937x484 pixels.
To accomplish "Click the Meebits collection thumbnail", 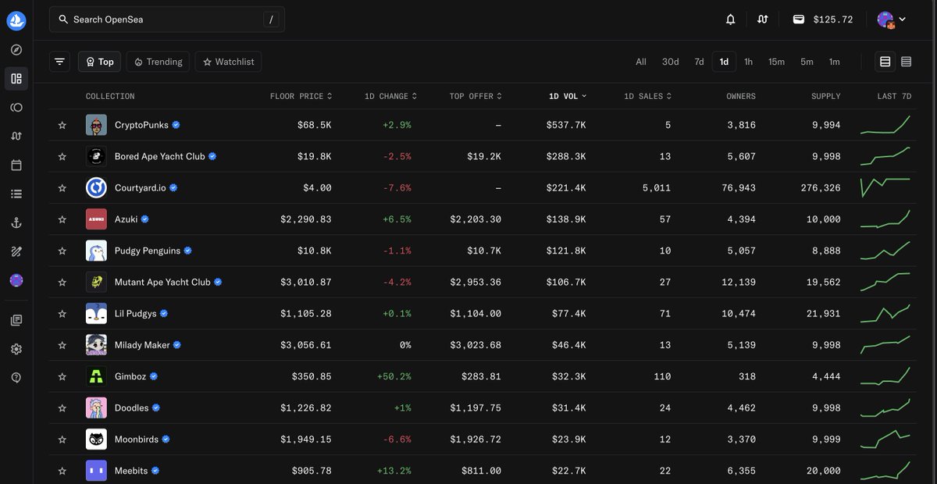I will tap(96, 471).
